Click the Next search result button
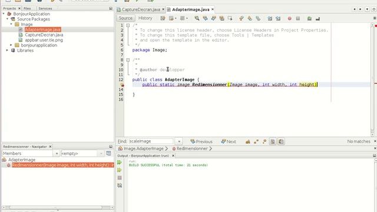The image size is (377, 212). click(x=228, y=141)
